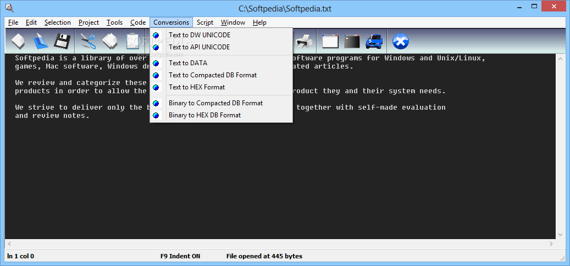Save file with the floppy disk icon
The width and height of the screenshot is (570, 266).
pyautogui.click(x=62, y=41)
